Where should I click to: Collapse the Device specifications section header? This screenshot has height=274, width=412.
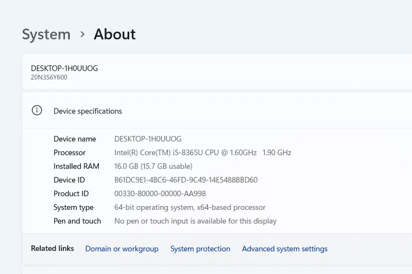tap(217, 110)
